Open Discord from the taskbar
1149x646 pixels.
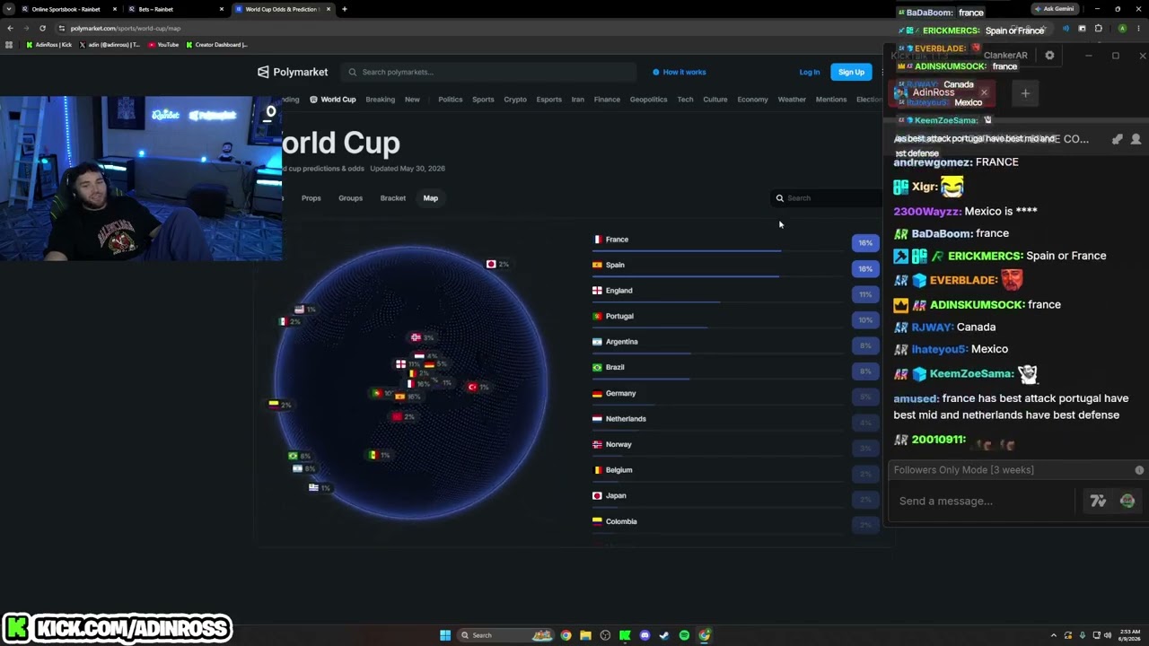(x=645, y=635)
